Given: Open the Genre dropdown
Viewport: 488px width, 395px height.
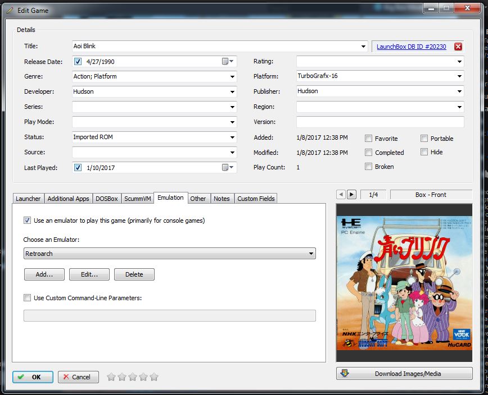Looking at the screenshot, I should (232, 77).
